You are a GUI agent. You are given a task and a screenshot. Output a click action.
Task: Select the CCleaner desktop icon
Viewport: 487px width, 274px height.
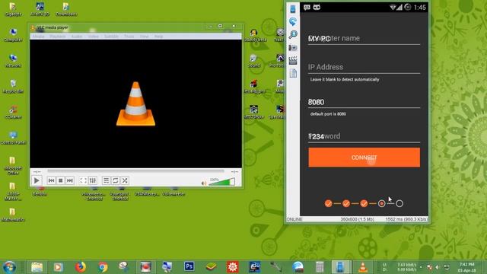tap(13, 112)
